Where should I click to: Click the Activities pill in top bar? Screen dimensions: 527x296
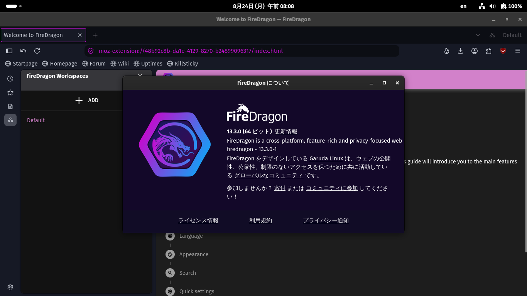click(x=14, y=6)
